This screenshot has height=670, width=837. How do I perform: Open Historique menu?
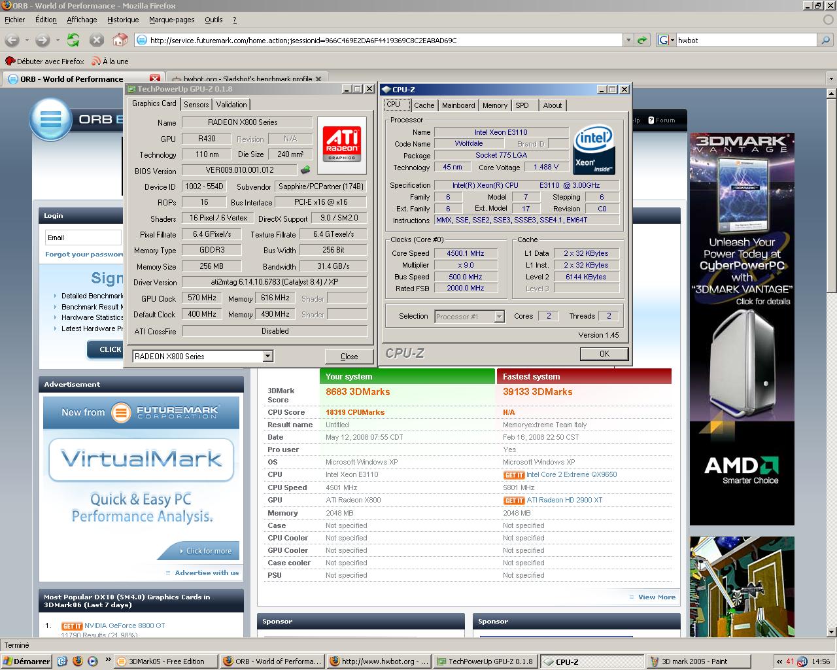pos(123,20)
